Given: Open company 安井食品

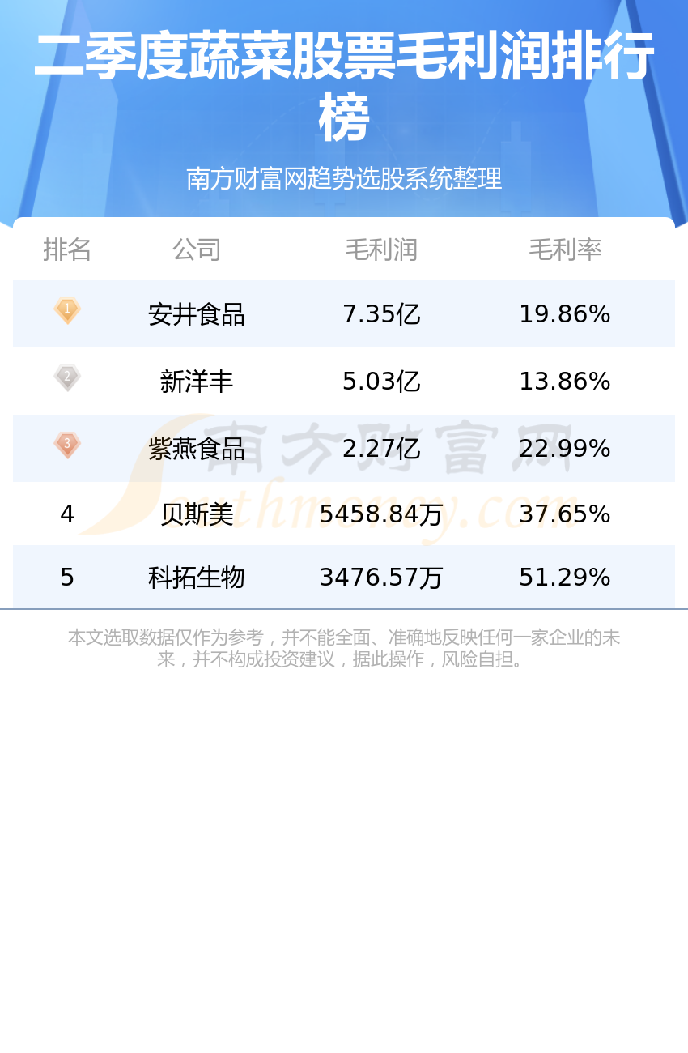Looking at the screenshot, I should 197,314.
